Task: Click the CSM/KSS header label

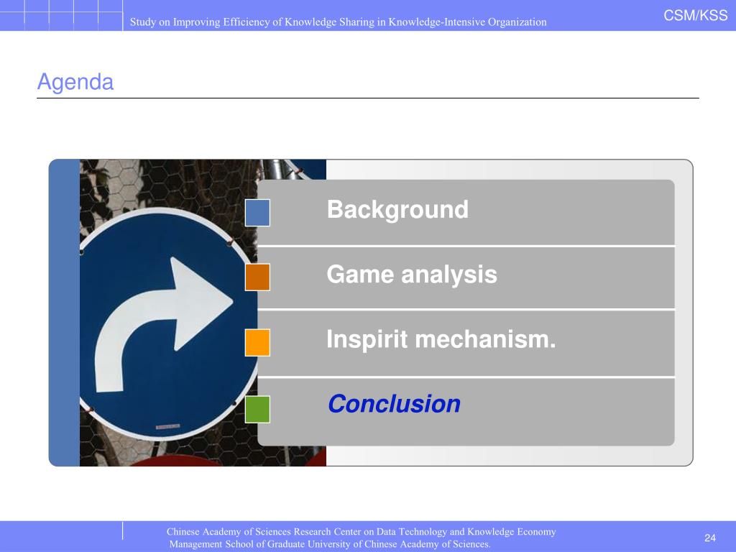Action: coord(695,16)
